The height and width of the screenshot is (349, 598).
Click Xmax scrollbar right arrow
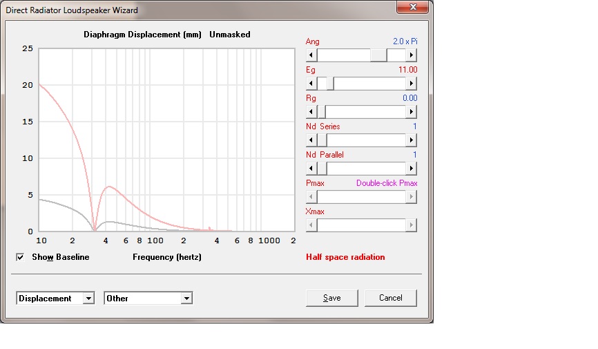tap(411, 225)
